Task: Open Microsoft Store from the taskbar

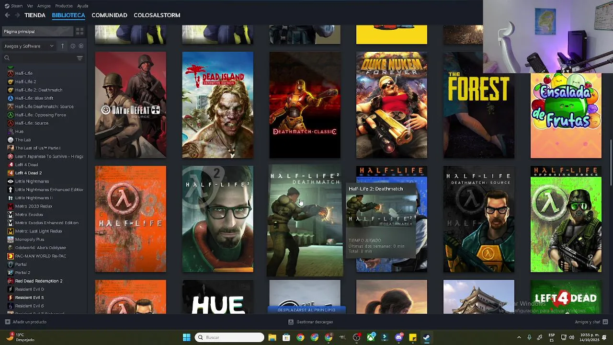Action: coord(286,338)
